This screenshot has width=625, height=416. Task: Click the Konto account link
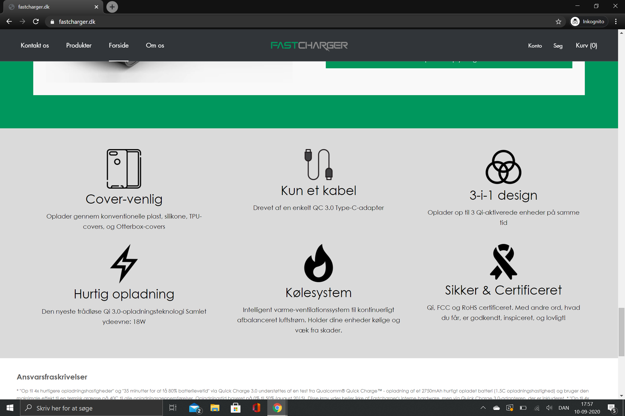tap(535, 46)
